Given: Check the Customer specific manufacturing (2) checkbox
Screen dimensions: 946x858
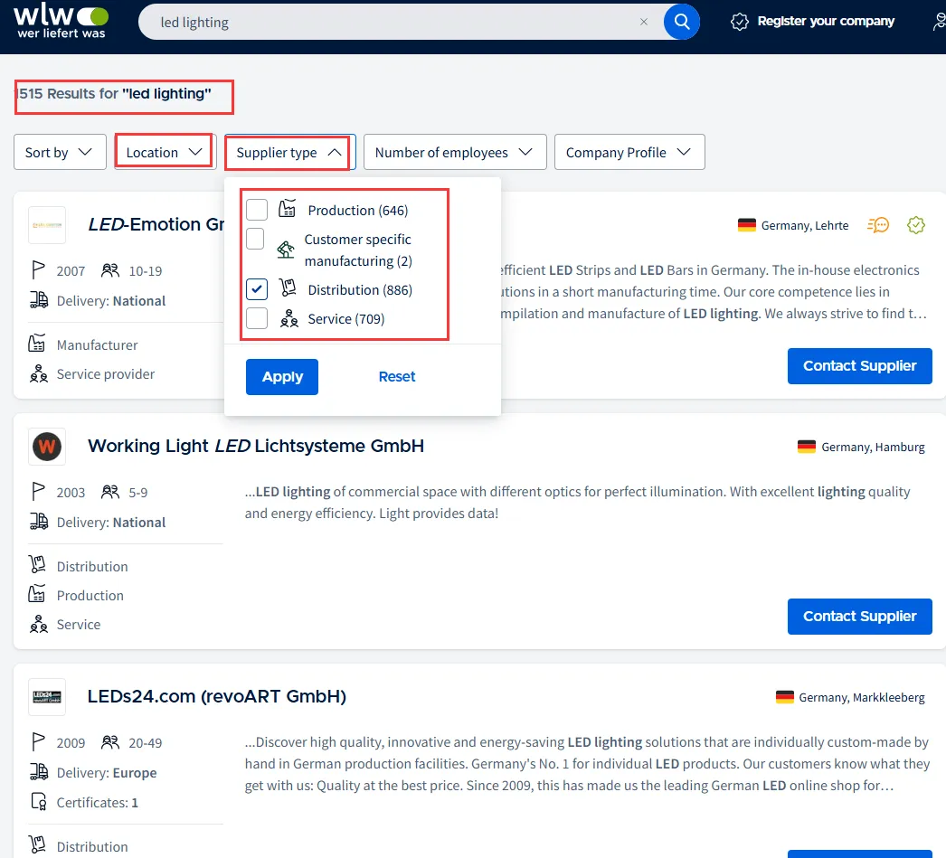Looking at the screenshot, I should pyautogui.click(x=255, y=239).
